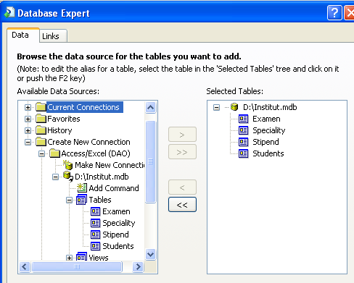Click the Add Command icon

pos(82,188)
